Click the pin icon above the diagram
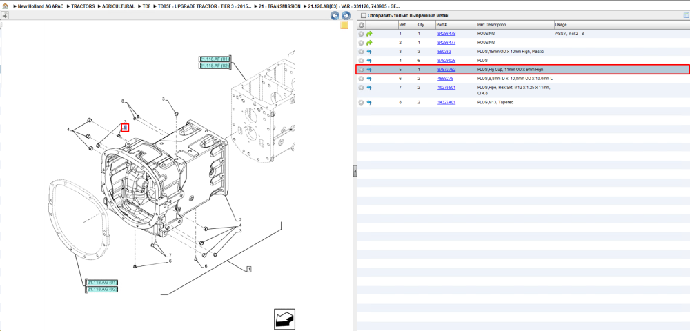The width and height of the screenshot is (690, 331). (x=5, y=16)
